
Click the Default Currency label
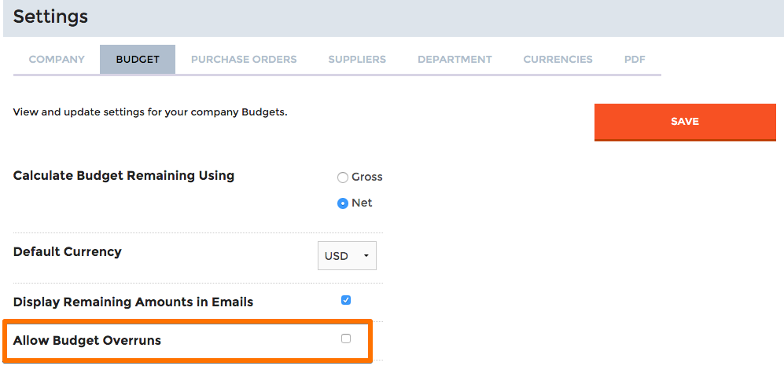(x=68, y=251)
